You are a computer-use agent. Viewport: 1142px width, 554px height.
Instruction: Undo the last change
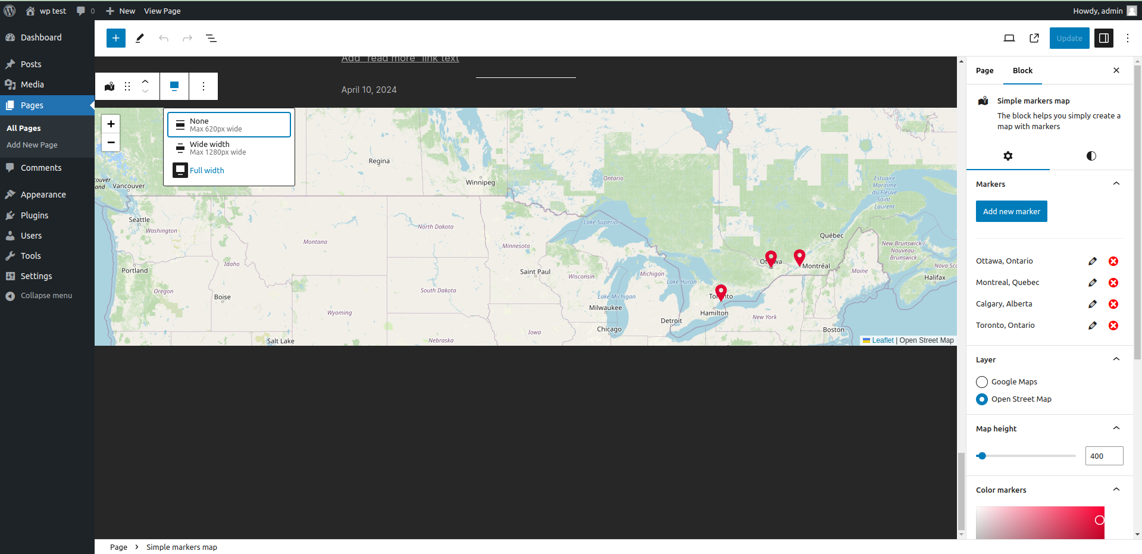[164, 38]
